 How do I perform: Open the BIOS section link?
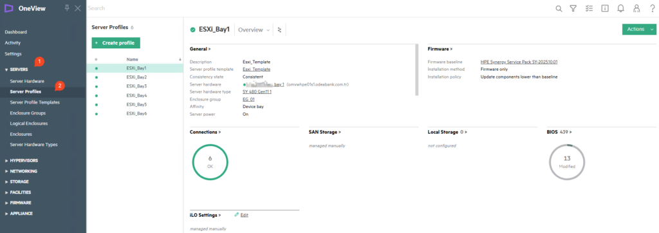pyautogui.click(x=559, y=132)
